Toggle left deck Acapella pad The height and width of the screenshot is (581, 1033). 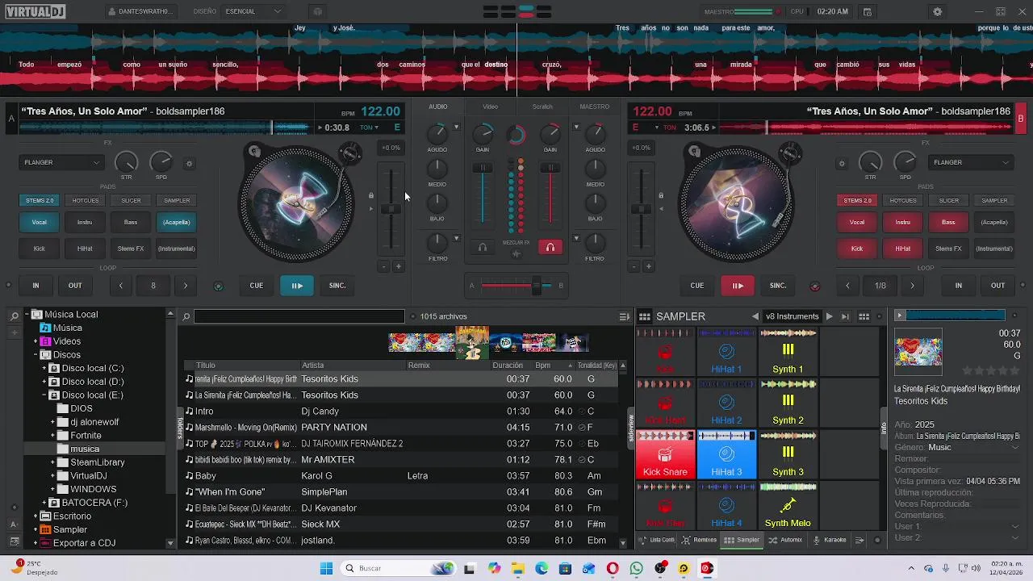pyautogui.click(x=177, y=222)
